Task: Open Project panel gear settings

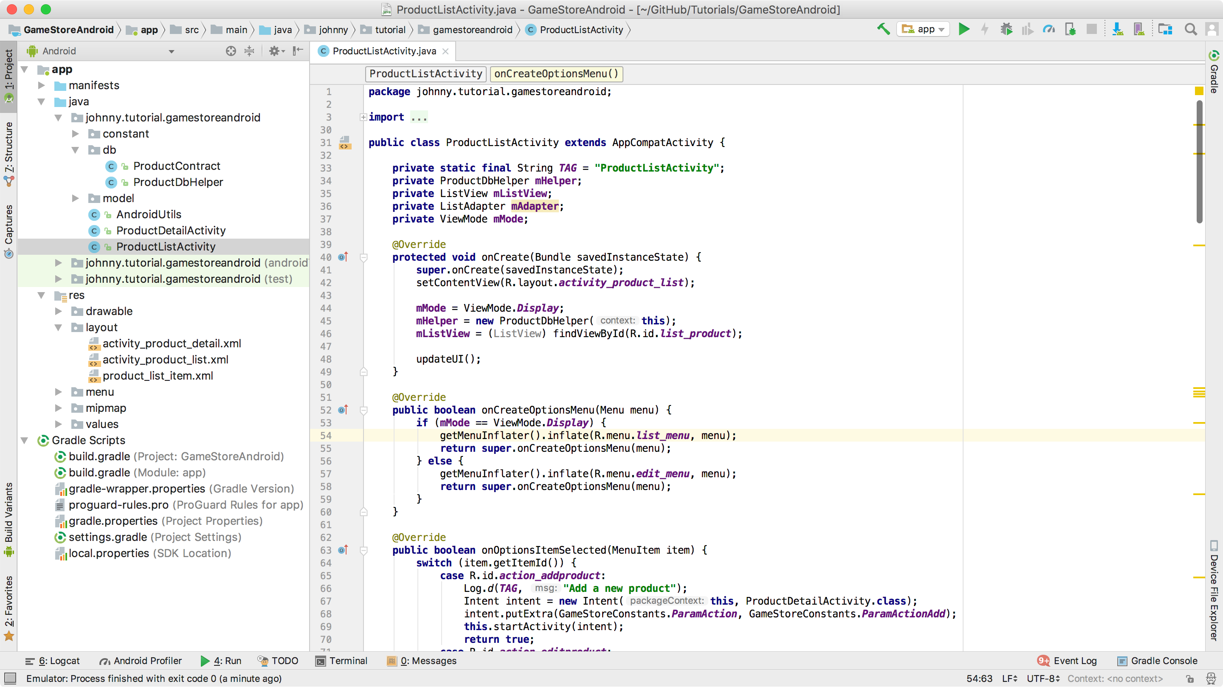Action: tap(276, 51)
